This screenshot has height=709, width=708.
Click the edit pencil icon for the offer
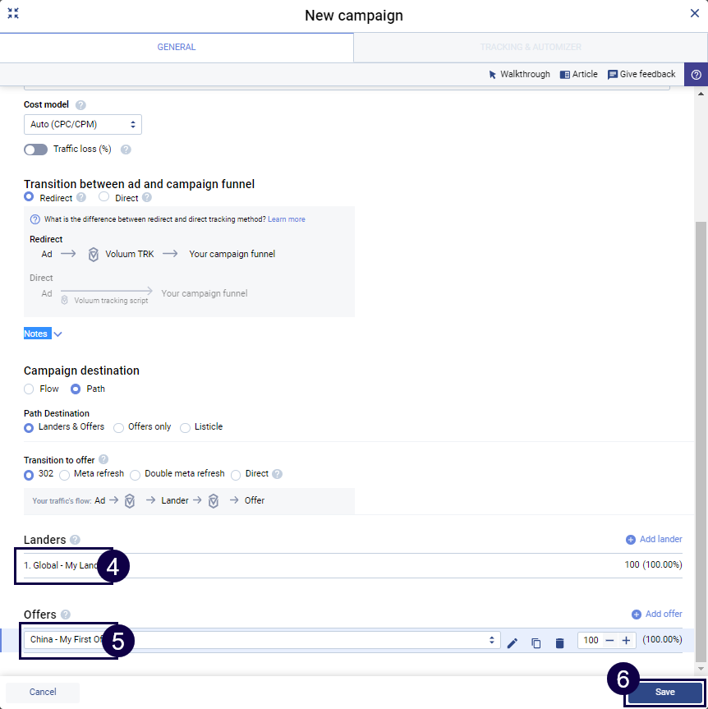(x=513, y=642)
